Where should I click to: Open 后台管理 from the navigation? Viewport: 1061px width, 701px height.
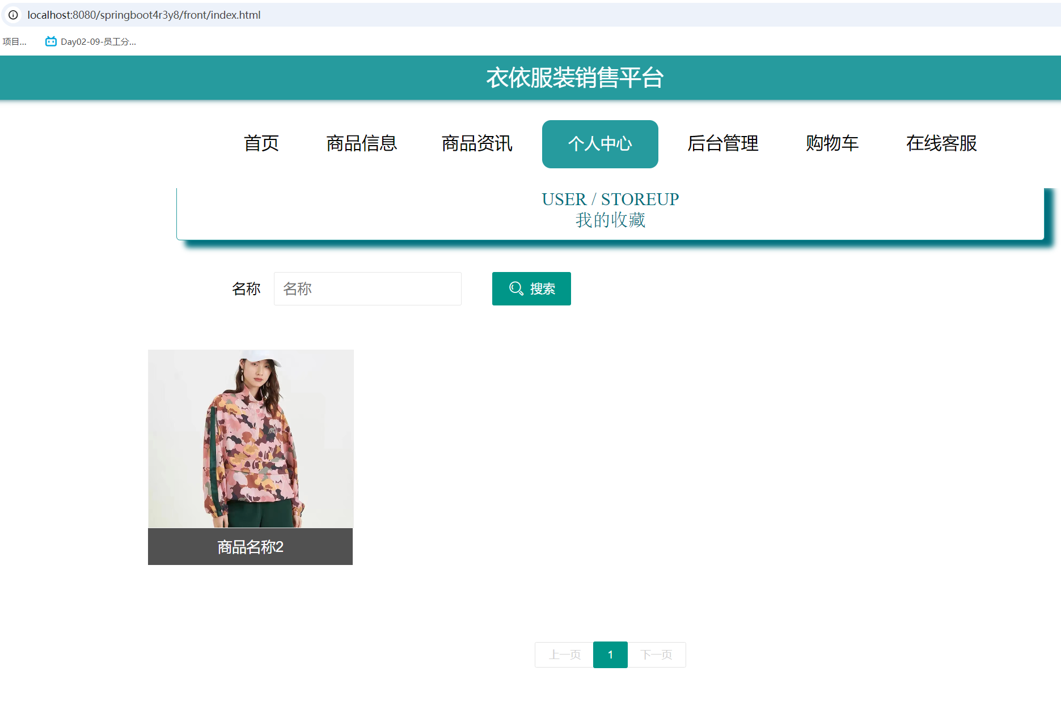tap(722, 144)
